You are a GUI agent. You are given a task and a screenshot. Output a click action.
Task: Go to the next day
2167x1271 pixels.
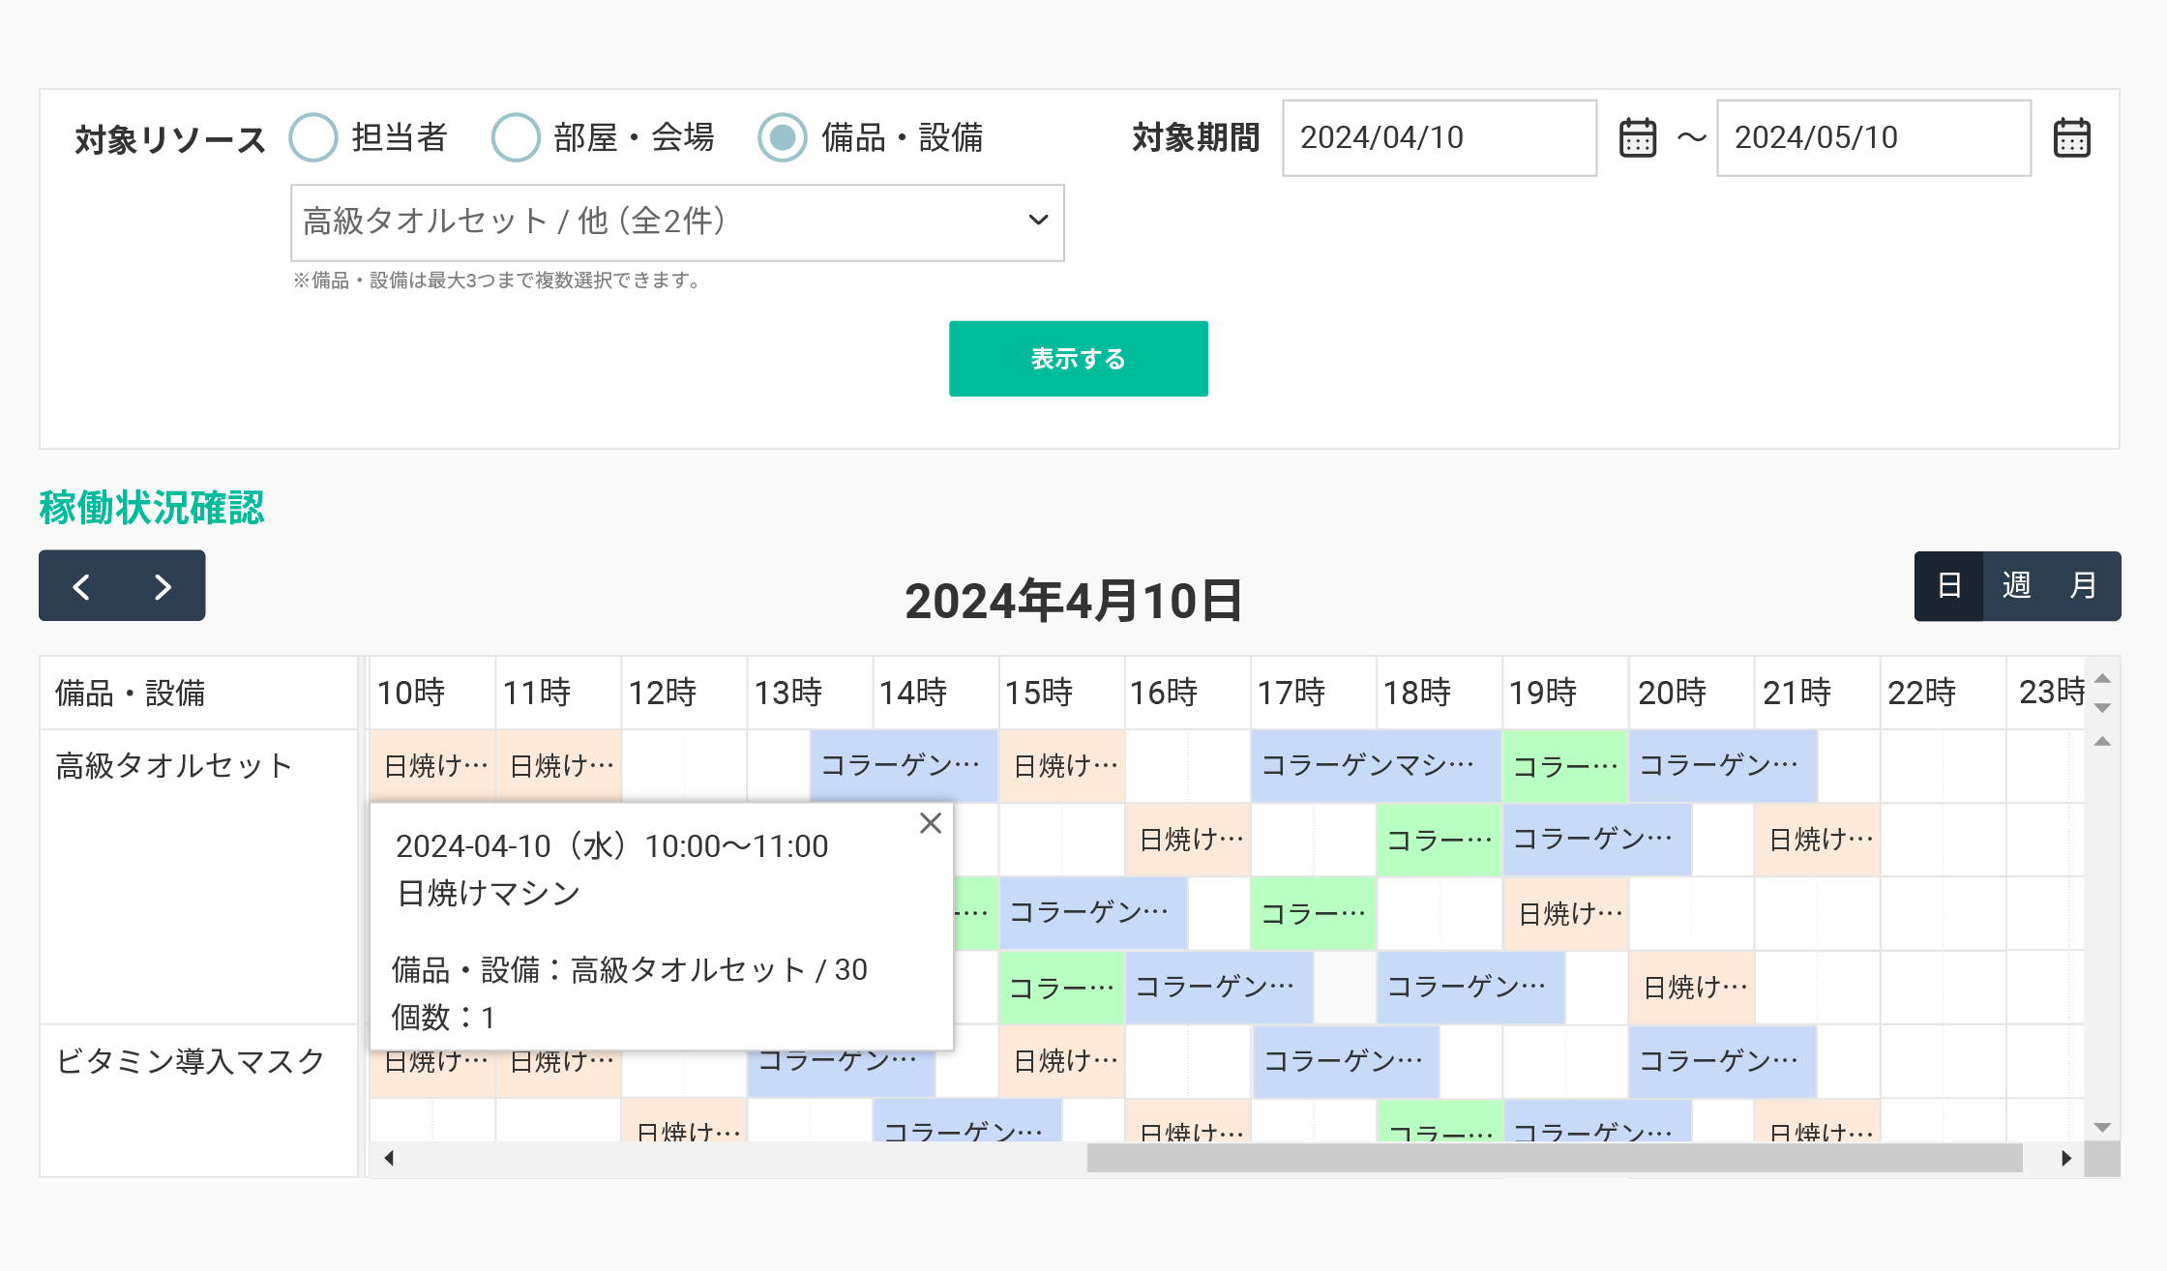pos(163,586)
